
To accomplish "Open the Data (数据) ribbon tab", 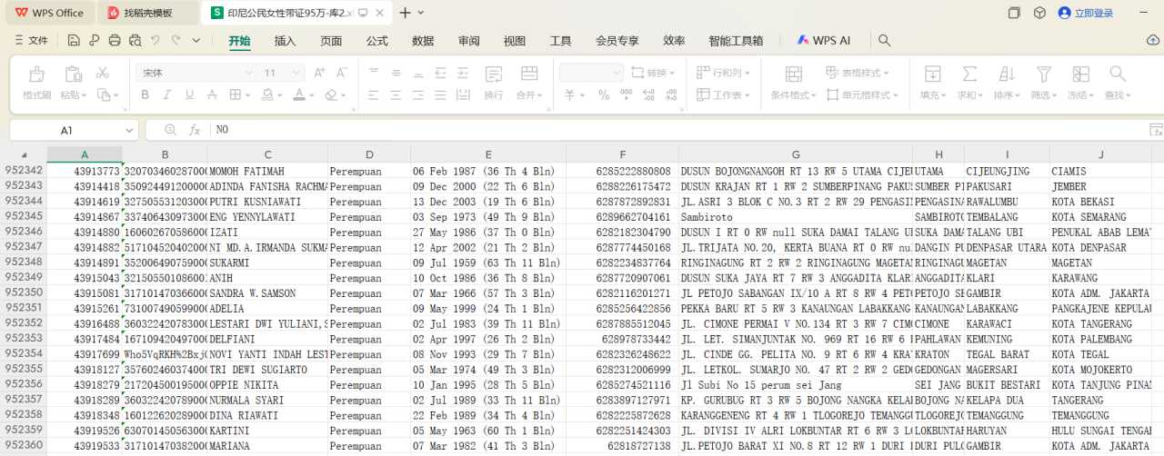I will 423,41.
